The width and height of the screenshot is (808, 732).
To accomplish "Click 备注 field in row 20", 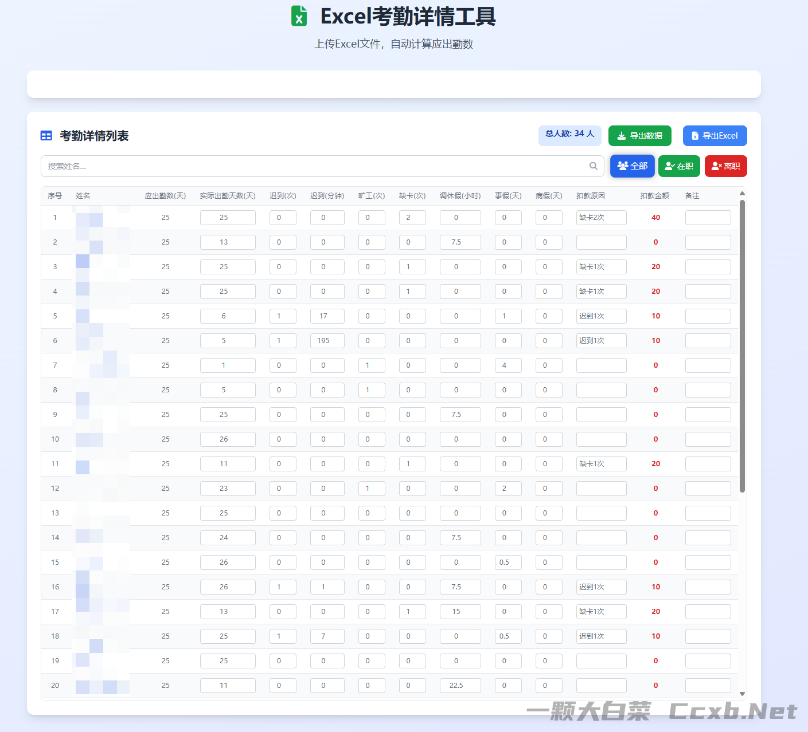I will click(x=708, y=686).
